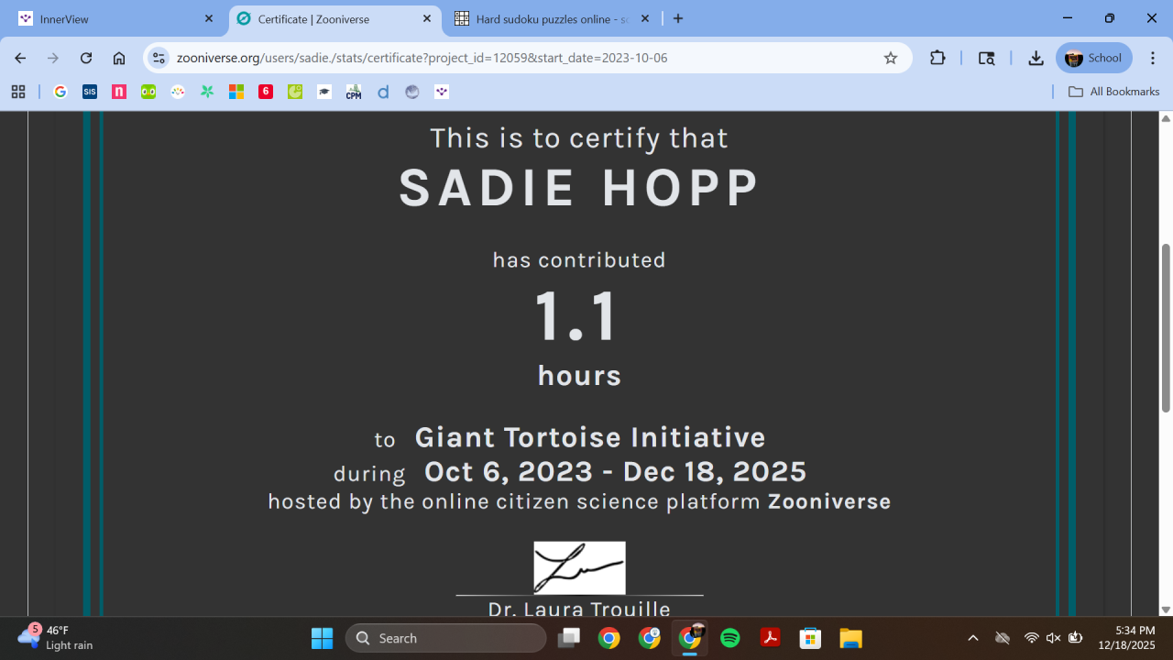Screen dimensions: 1173x660
Task: Reload the Zooniverse certificate page
Action: click(x=86, y=58)
